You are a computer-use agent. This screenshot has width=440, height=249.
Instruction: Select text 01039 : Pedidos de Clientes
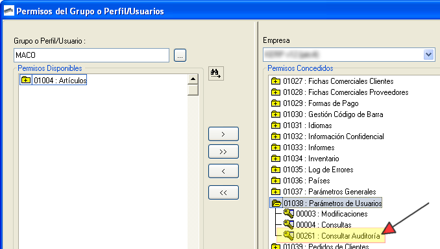point(326,246)
